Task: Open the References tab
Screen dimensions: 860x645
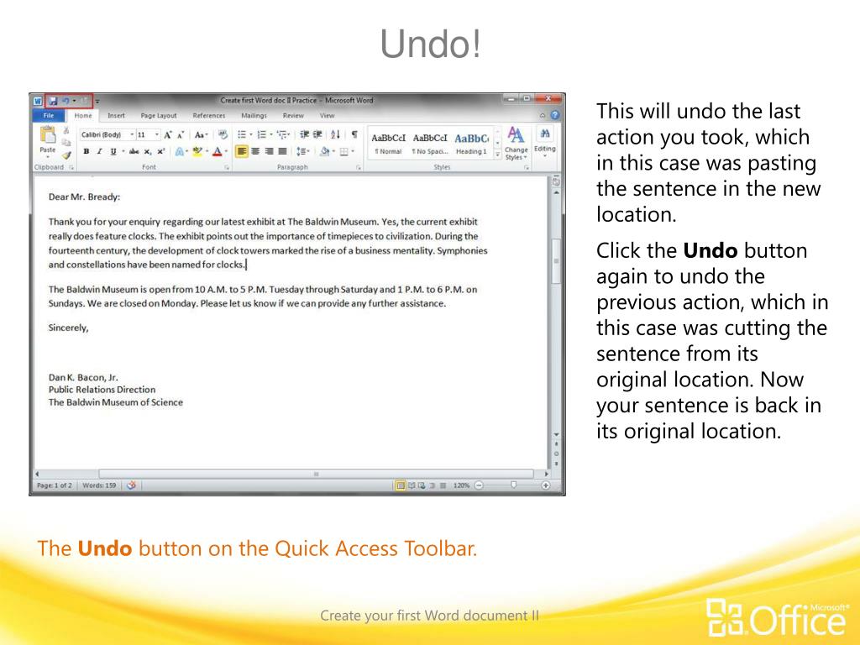Action: coord(209,116)
